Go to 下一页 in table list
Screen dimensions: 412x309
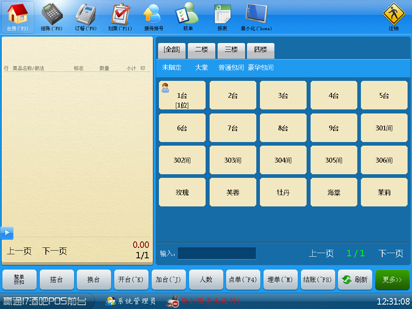click(x=391, y=253)
